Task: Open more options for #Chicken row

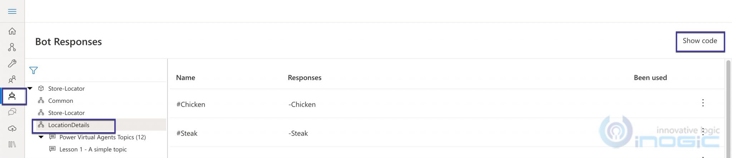Action: click(x=703, y=103)
